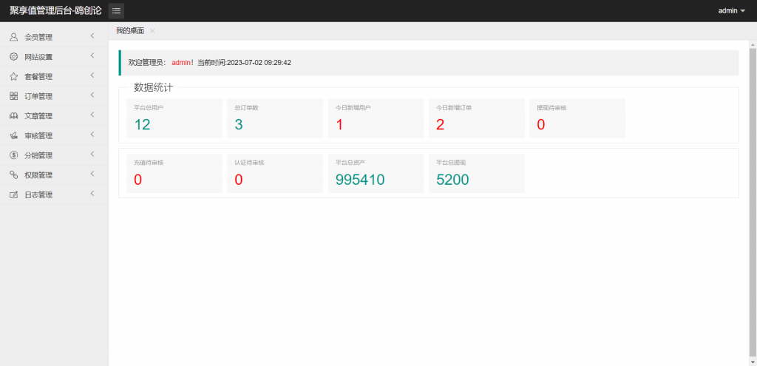Image resolution: width=757 pixels, height=366 pixels.
Task: Click the 认证待审核 card value
Action: [239, 180]
